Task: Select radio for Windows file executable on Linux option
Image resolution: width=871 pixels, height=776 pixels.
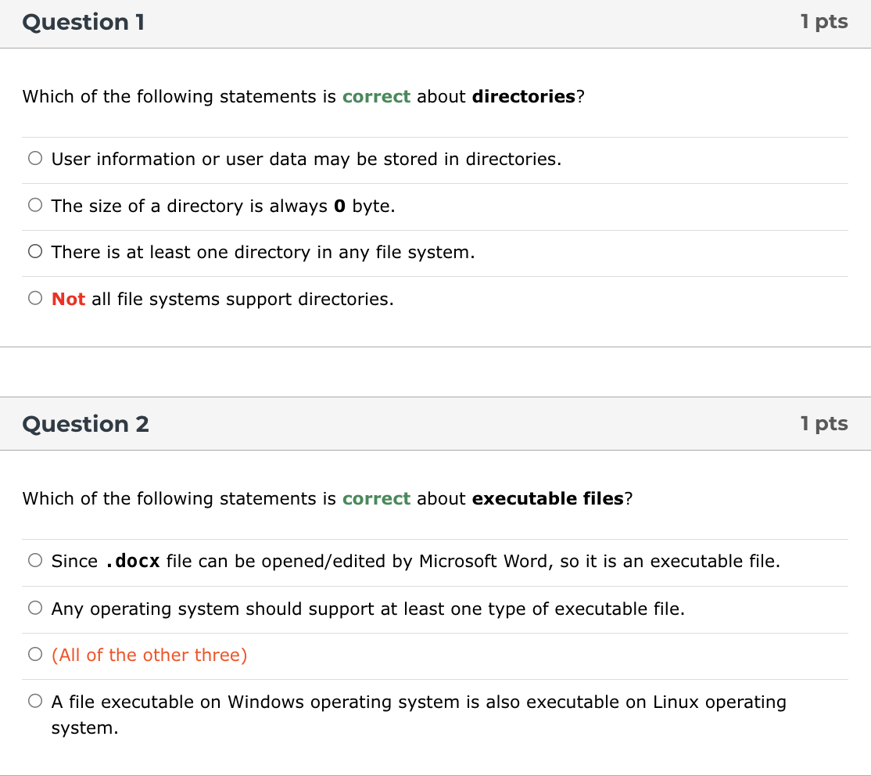Action: click(35, 702)
